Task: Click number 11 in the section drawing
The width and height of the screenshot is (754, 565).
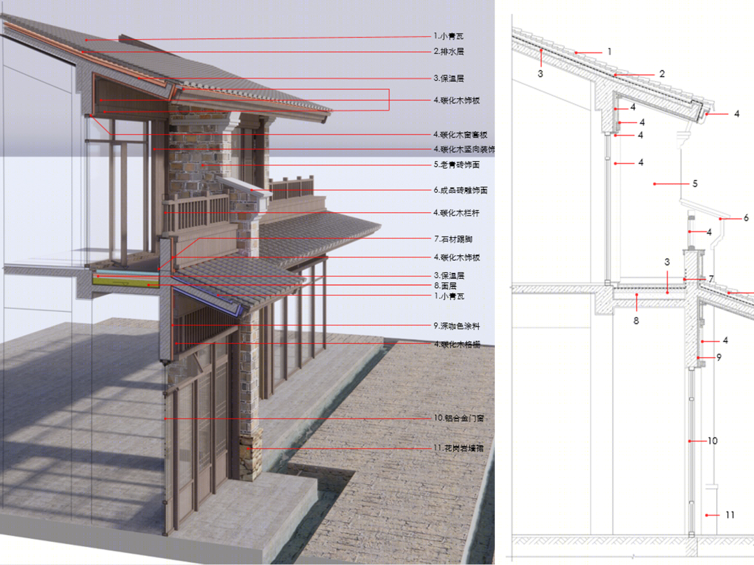Action: 730,515
